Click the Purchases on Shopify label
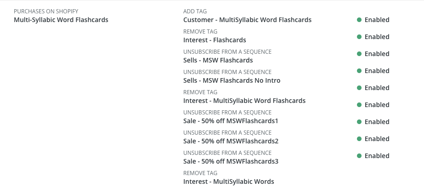 [x=46, y=11]
